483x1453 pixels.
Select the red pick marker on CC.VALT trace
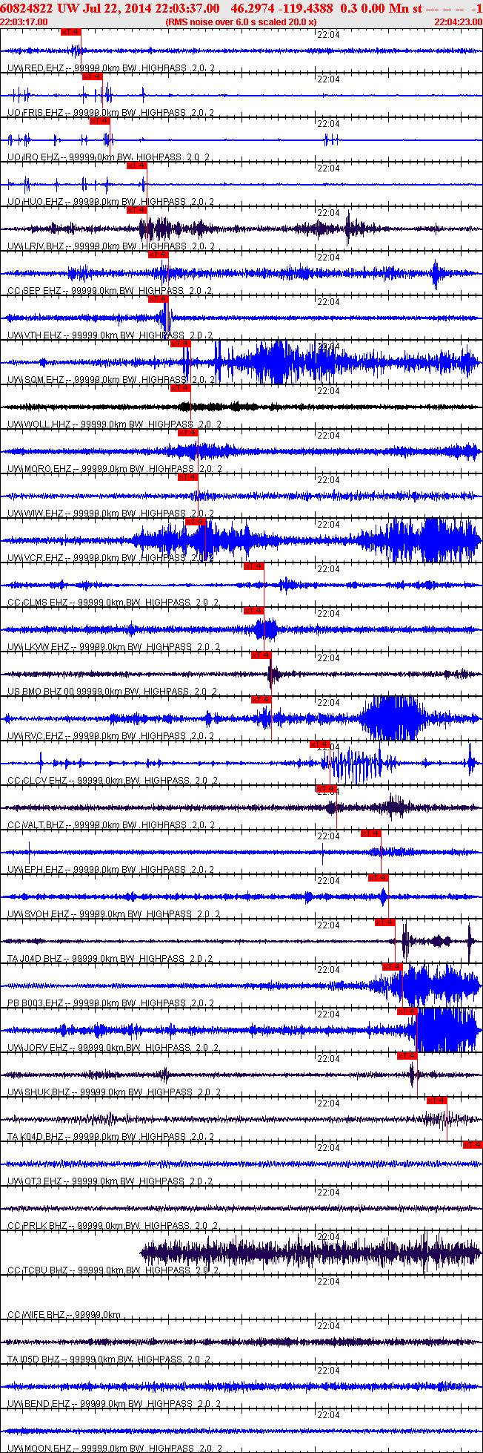click(327, 789)
